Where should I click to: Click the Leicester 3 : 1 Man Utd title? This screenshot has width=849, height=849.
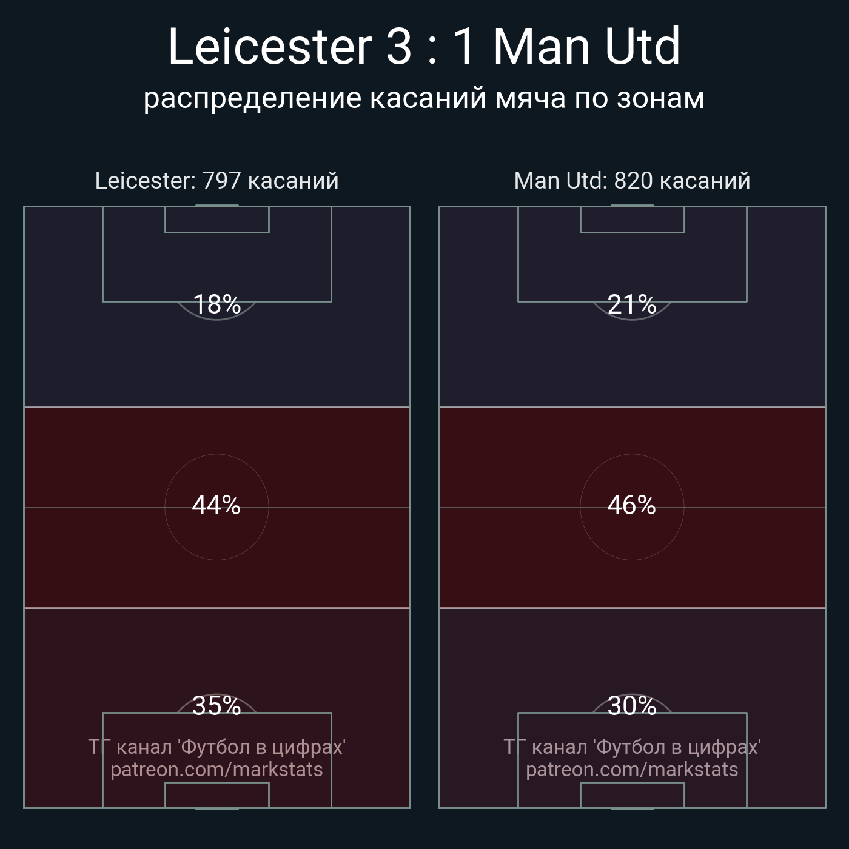tap(424, 47)
